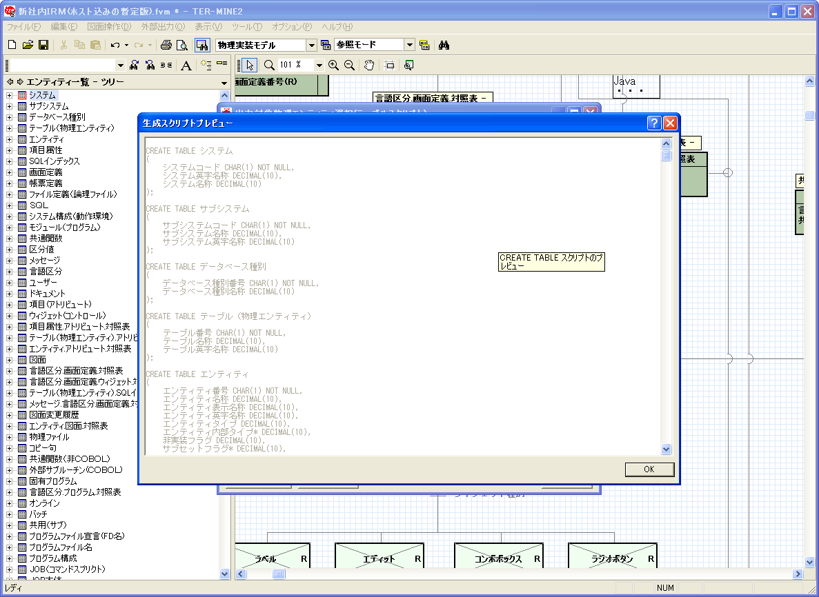Click the collapse tree icon

coord(222,64)
